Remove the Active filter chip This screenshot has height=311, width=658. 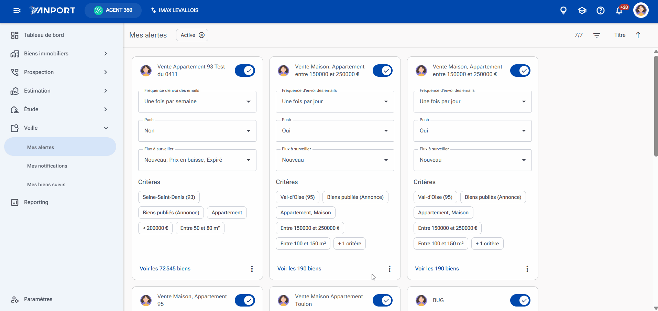[x=202, y=35]
